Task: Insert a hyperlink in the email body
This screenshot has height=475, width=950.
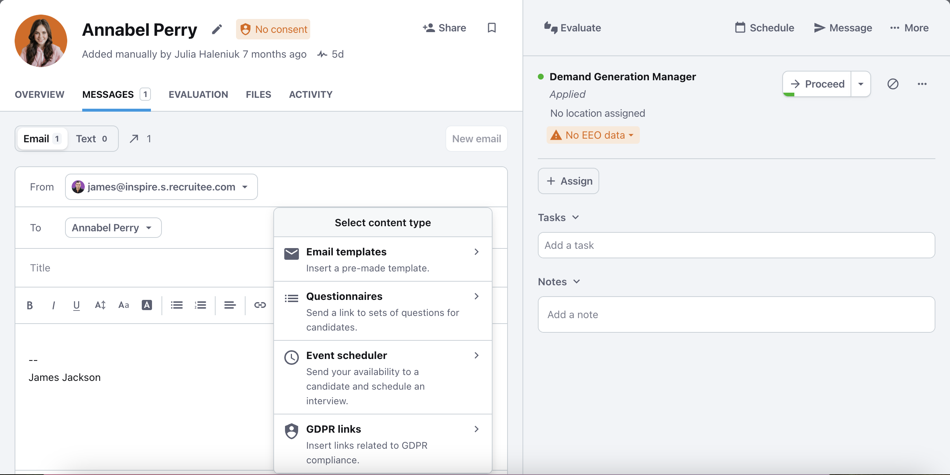Action: pos(260,305)
